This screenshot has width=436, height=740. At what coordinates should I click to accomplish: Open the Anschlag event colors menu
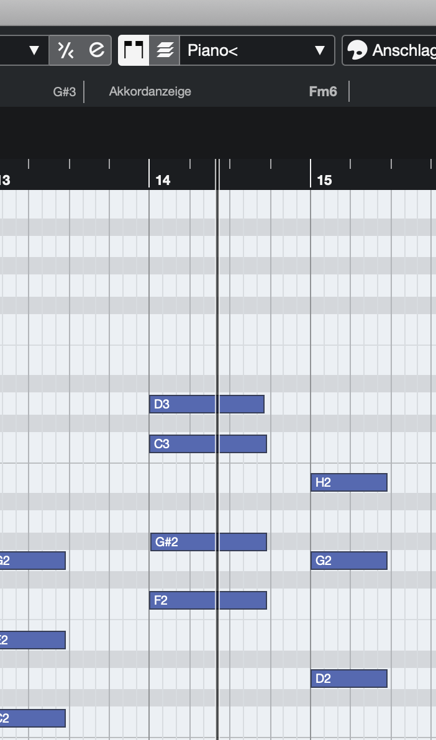[404, 50]
